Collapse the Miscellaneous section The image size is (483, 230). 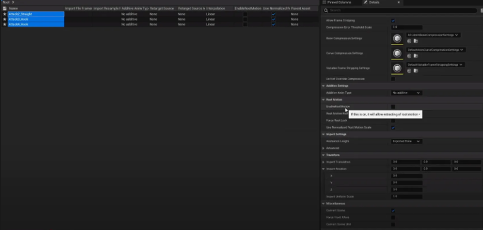(323, 203)
